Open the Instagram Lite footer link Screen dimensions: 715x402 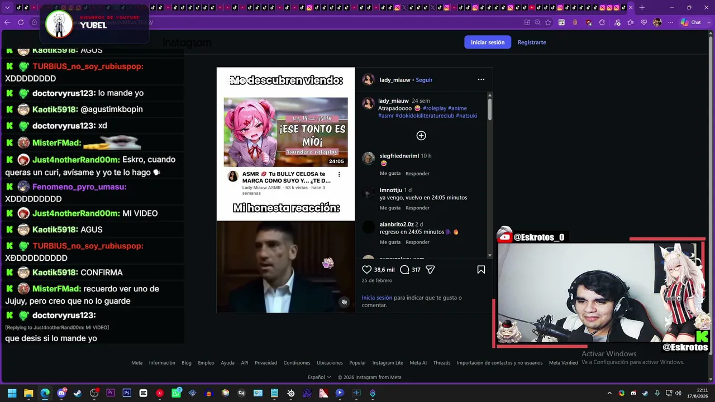(x=388, y=363)
